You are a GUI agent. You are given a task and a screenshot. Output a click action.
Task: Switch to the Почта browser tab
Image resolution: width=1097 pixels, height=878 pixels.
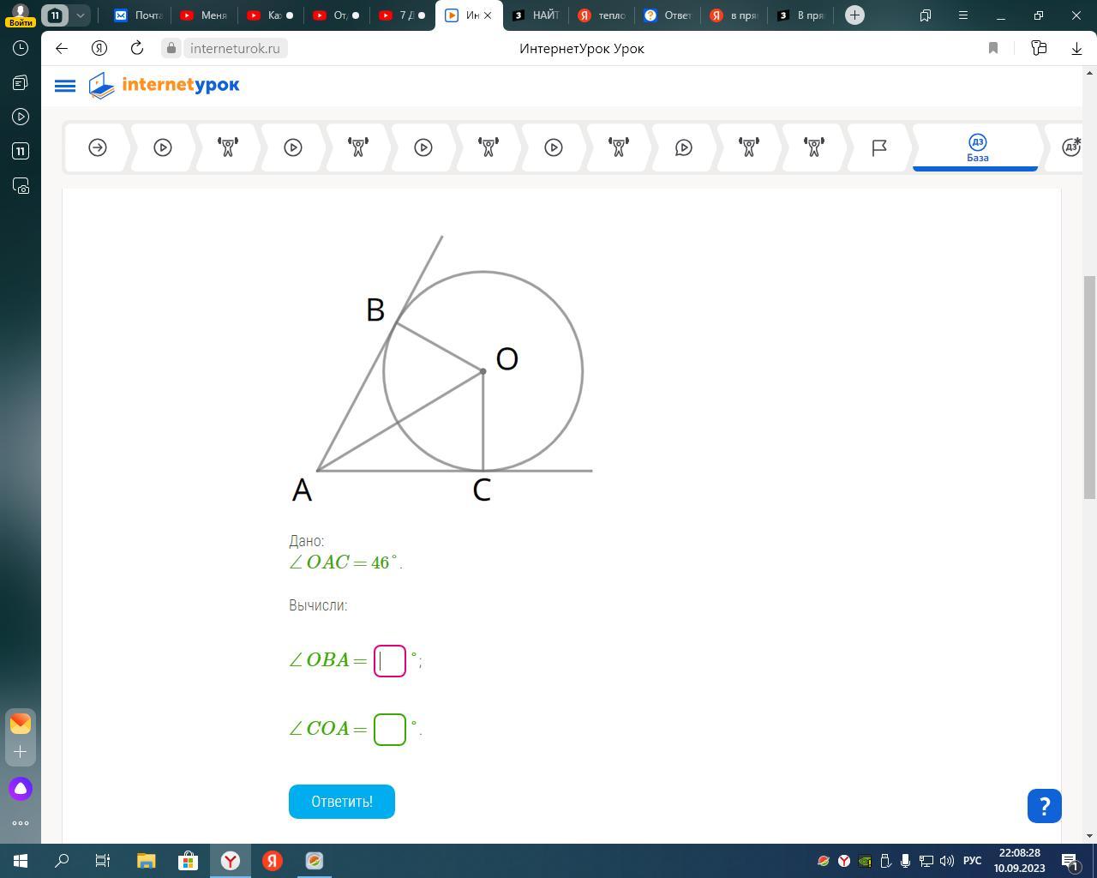point(139,15)
